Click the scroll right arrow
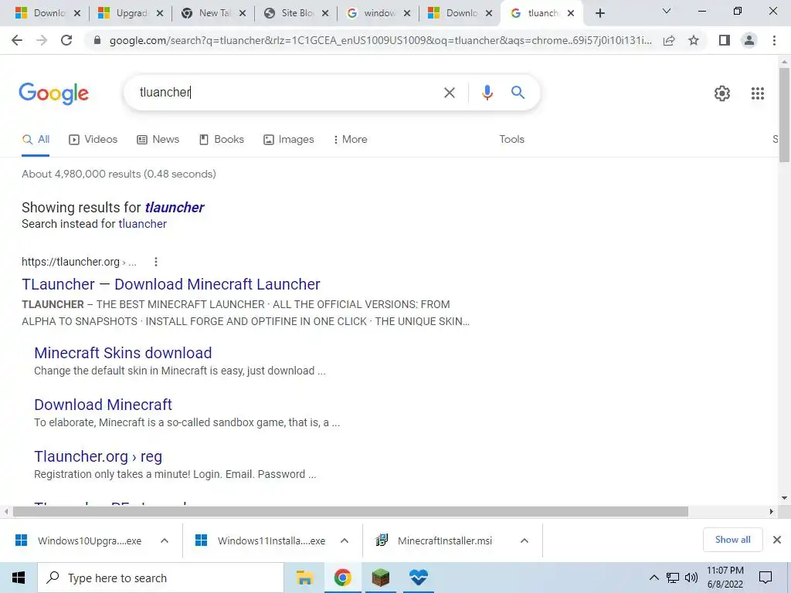The height and width of the screenshot is (593, 791). click(x=772, y=512)
